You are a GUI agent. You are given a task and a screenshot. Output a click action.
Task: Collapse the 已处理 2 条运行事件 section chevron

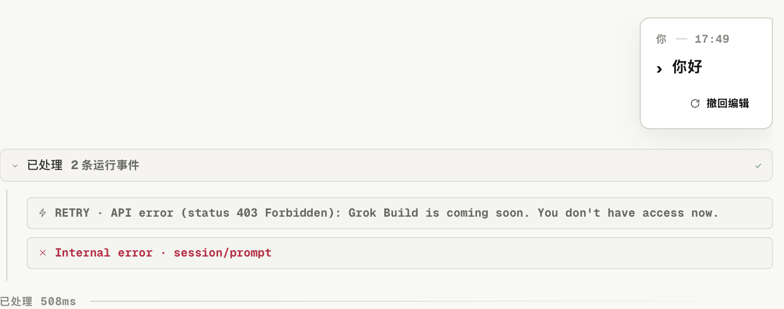click(15, 166)
